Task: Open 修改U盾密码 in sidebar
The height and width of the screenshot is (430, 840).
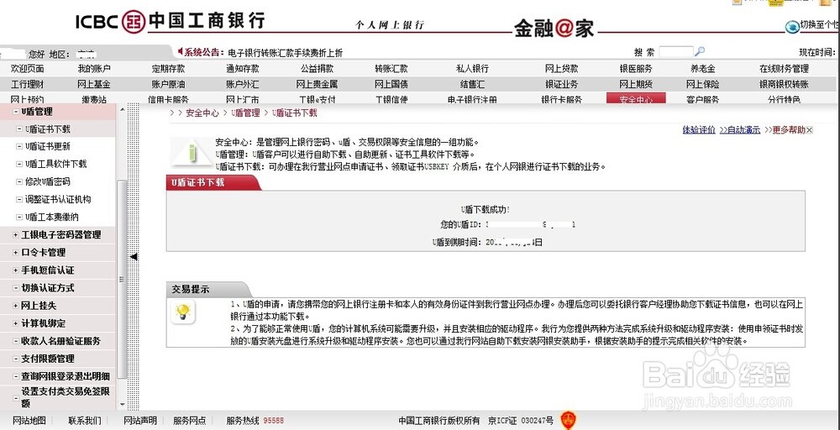Action: pos(48,181)
